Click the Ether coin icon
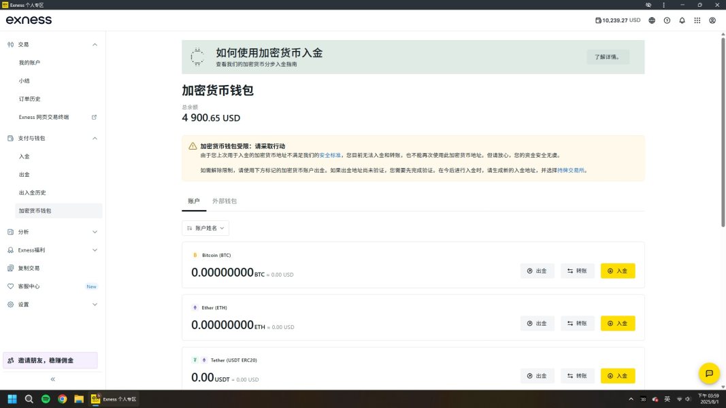 coord(195,307)
